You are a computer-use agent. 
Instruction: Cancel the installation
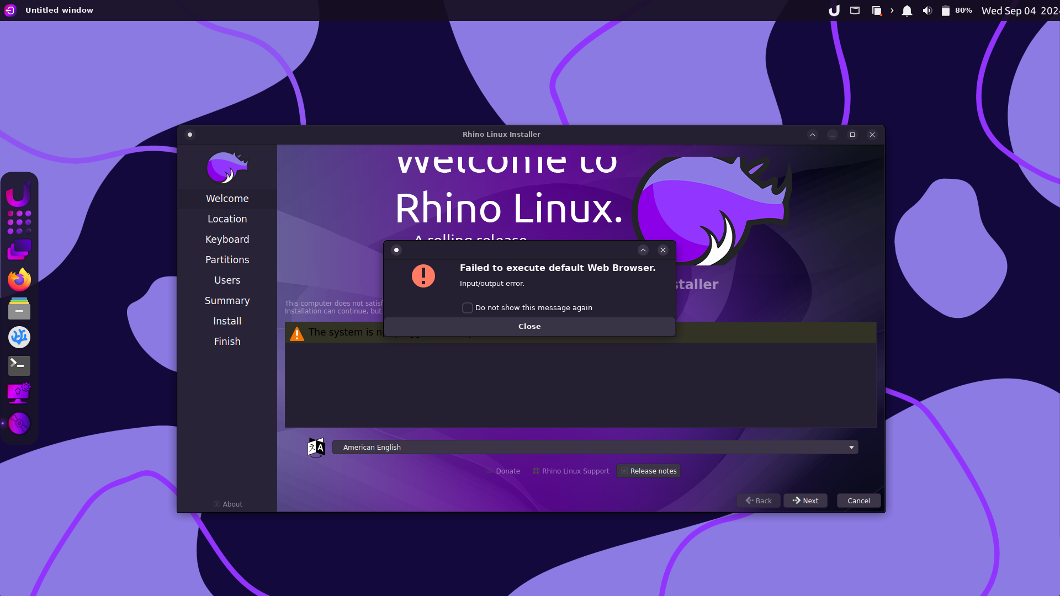tap(858, 501)
